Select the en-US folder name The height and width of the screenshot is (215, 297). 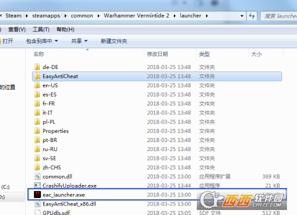pos(50,85)
